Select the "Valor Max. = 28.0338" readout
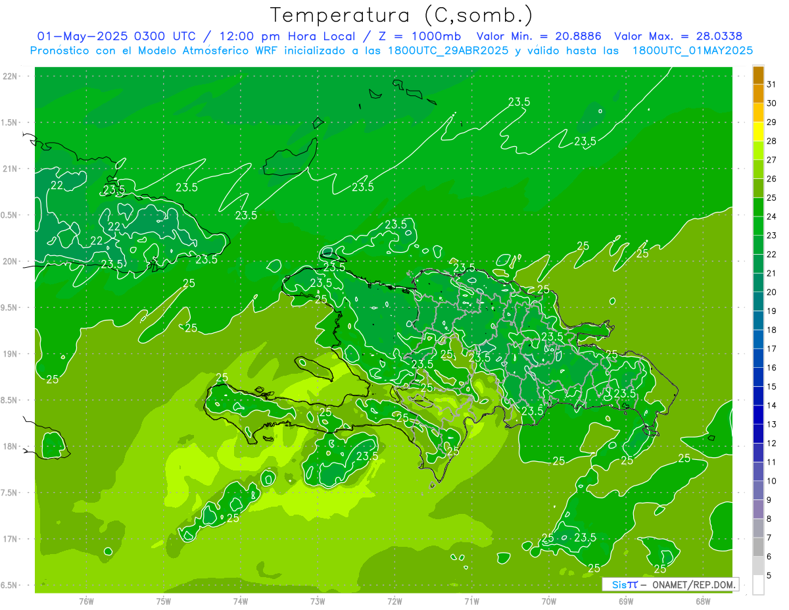Image resolution: width=789 pixels, height=610 pixels. tap(678, 36)
